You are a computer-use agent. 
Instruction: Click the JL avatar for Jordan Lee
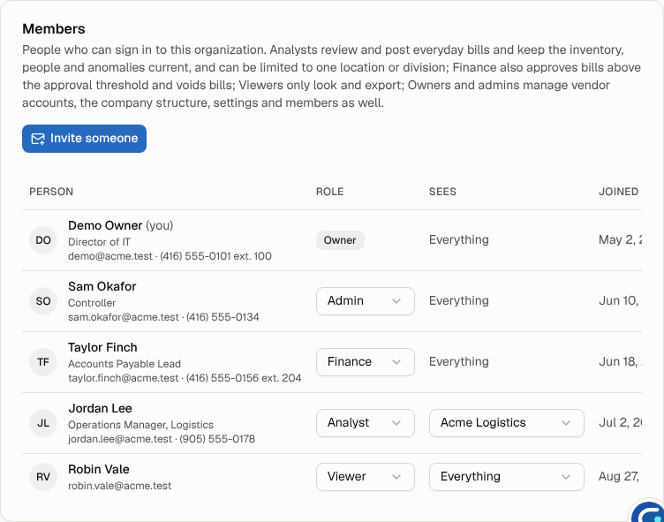pos(43,423)
